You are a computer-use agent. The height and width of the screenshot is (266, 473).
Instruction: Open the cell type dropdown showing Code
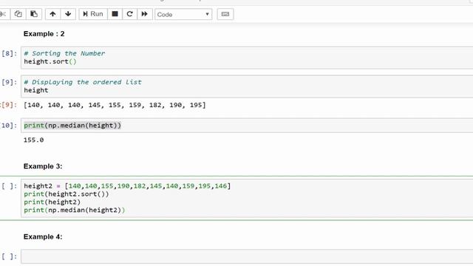[x=183, y=14]
